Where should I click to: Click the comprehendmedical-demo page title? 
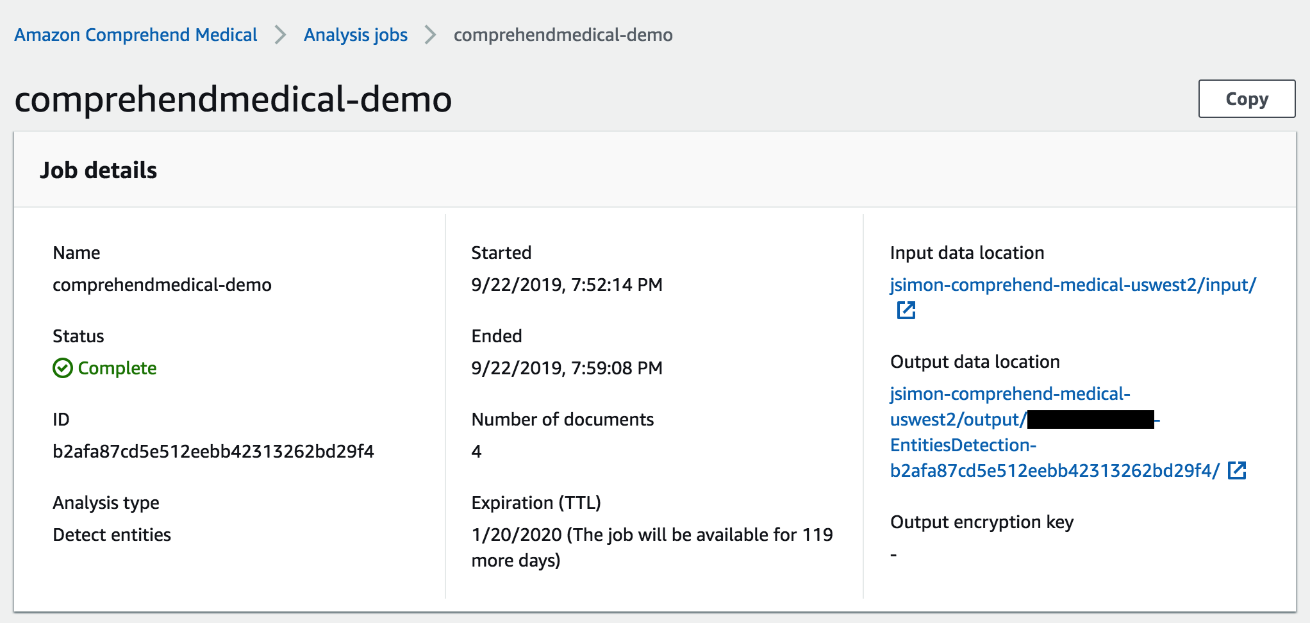tap(233, 99)
